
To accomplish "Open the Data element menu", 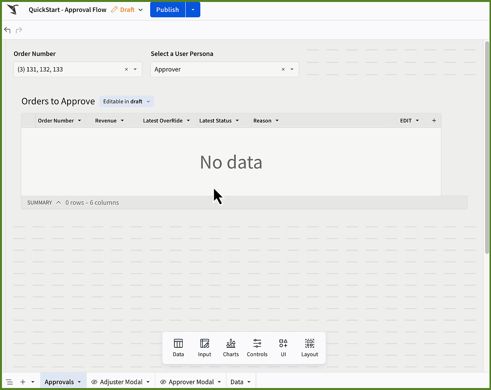I will click(178, 348).
